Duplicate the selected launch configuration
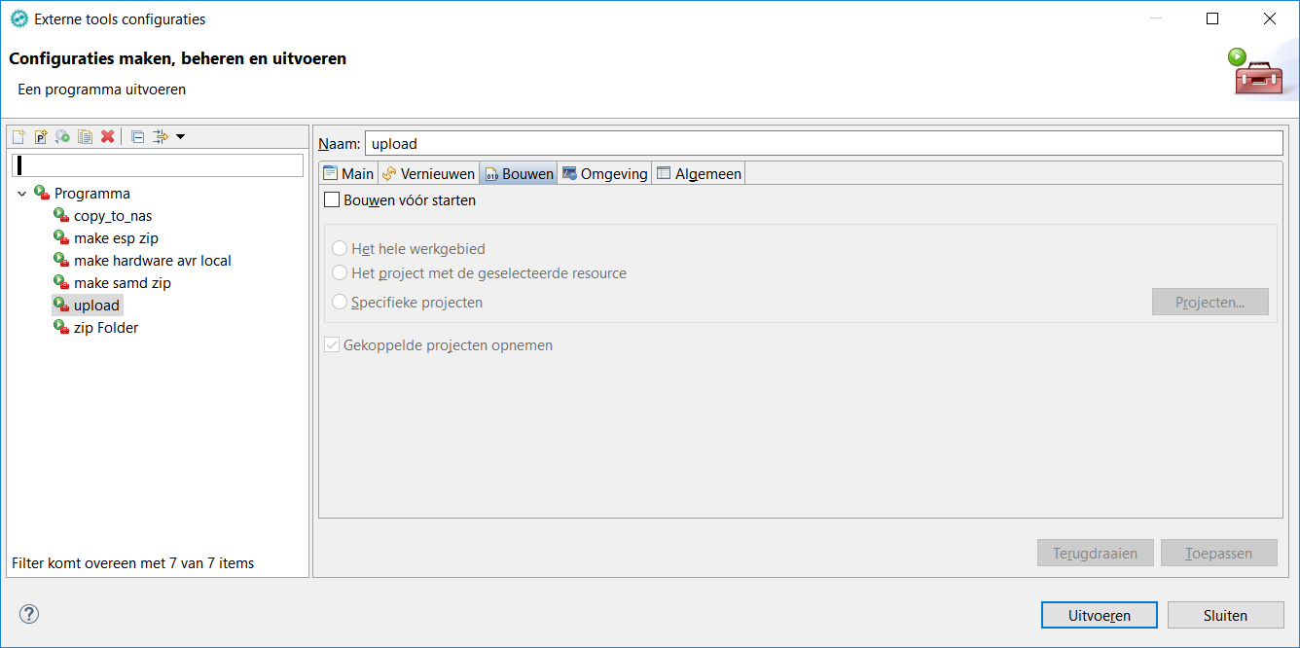Viewport: 1300px width, 648px height. (84, 136)
